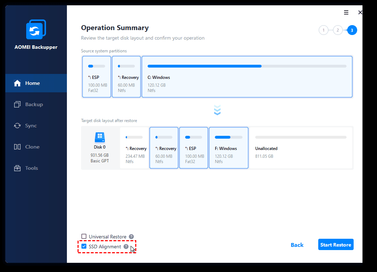Select the Unallocated 811.05 GB space
The width and height of the screenshot is (377, 272).
point(301,148)
